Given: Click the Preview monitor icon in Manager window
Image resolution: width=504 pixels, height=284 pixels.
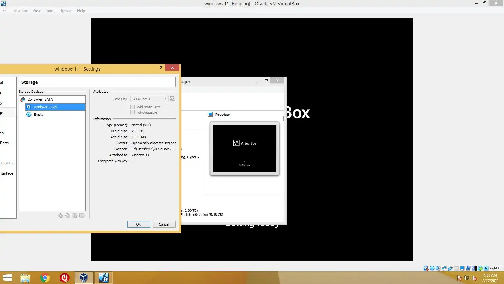Looking at the screenshot, I should [x=210, y=115].
